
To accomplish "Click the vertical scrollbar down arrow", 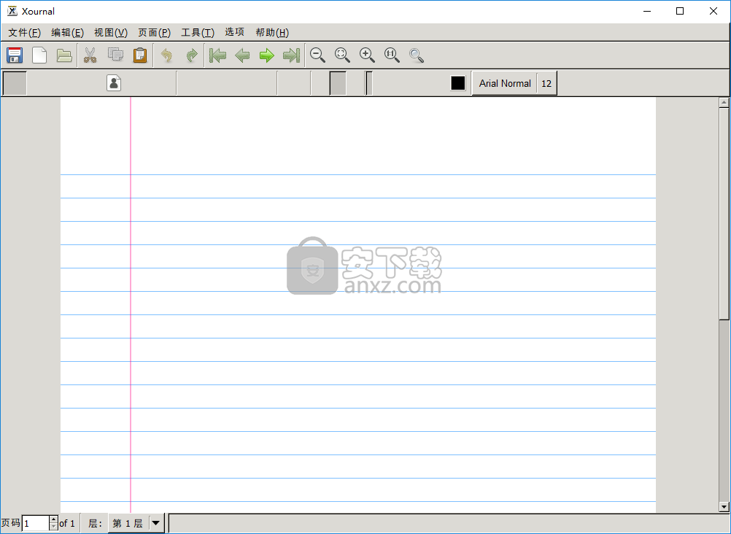I will click(724, 507).
